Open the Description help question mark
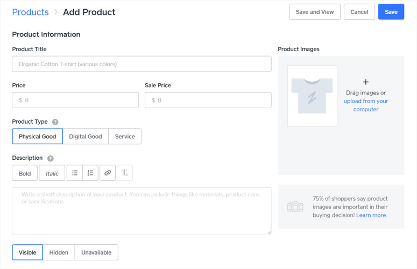Image resolution: width=417 pixels, height=269 pixels. [51, 159]
